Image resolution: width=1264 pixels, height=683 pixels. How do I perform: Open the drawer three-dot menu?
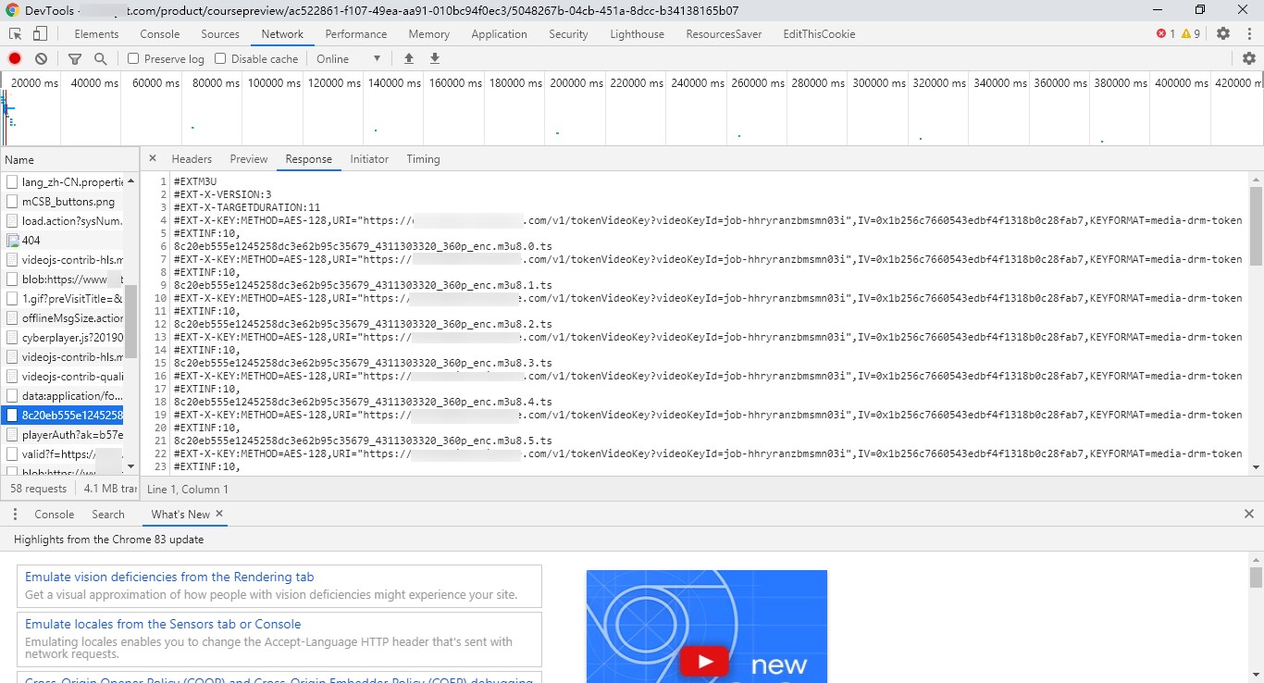pos(15,514)
